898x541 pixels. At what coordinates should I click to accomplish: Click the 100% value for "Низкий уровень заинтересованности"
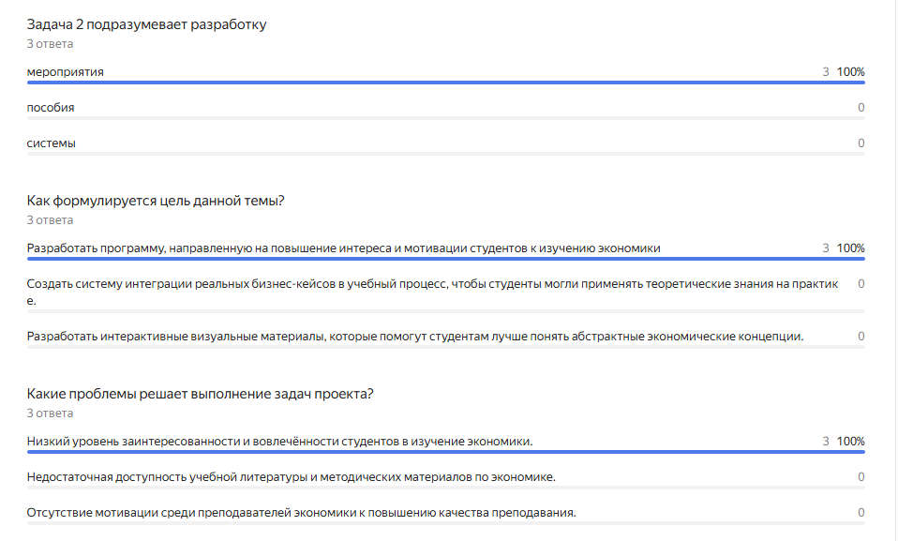pyautogui.click(x=850, y=442)
